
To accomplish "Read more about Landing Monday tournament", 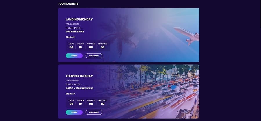I will click(94, 56).
